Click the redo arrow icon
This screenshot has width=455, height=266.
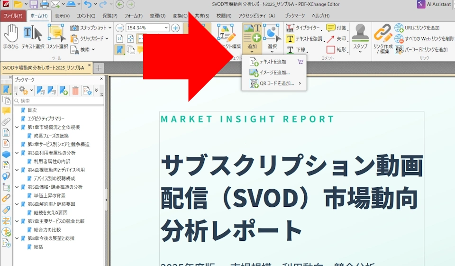pos(103,4)
